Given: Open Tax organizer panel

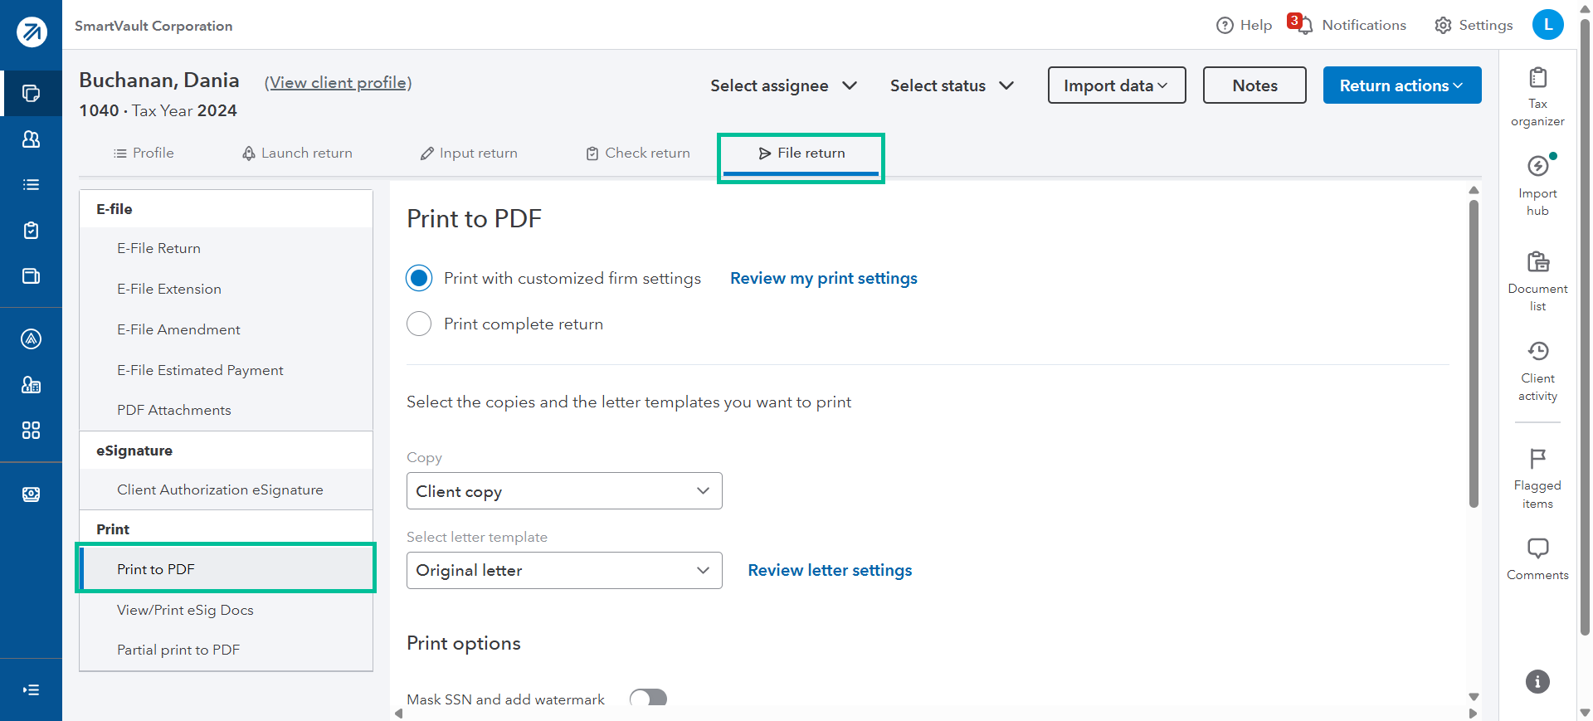Looking at the screenshot, I should click(1537, 97).
